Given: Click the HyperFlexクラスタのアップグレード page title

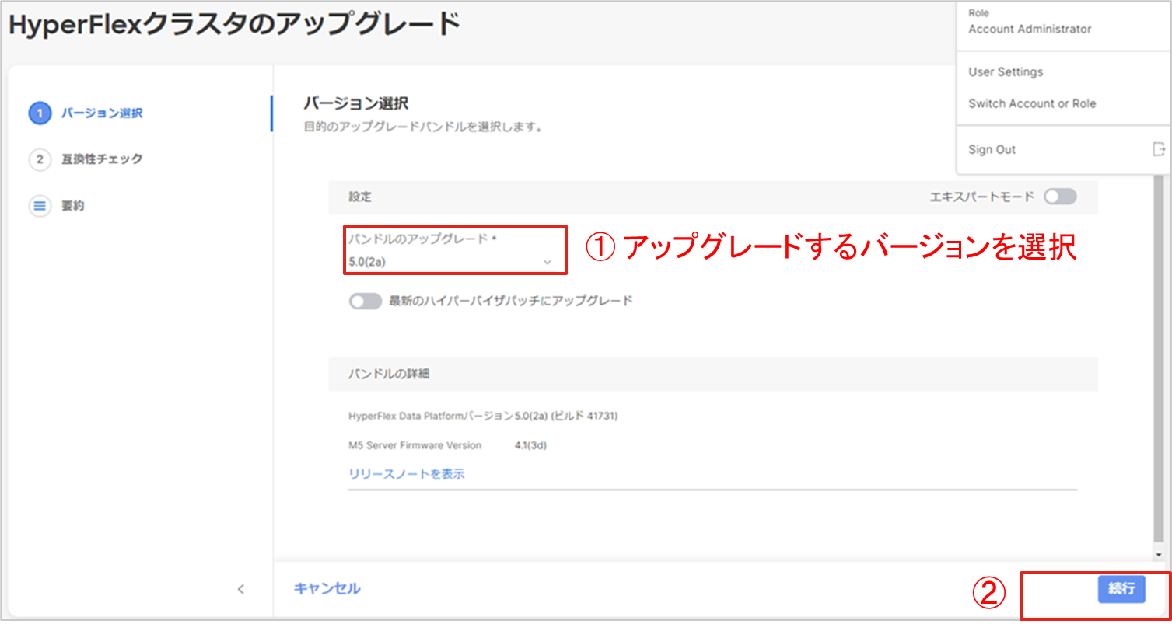Looking at the screenshot, I should (234, 25).
